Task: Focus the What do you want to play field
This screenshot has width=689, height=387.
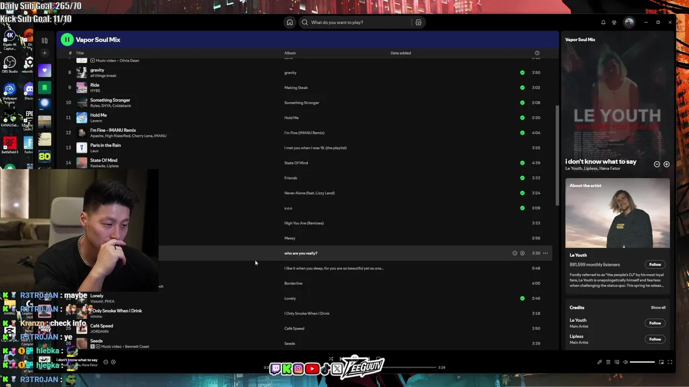Action: coord(355,23)
